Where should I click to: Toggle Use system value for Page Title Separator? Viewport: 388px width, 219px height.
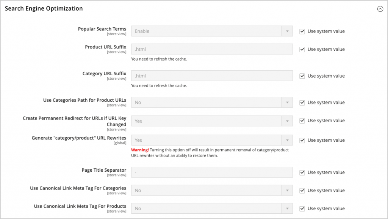pyautogui.click(x=302, y=172)
